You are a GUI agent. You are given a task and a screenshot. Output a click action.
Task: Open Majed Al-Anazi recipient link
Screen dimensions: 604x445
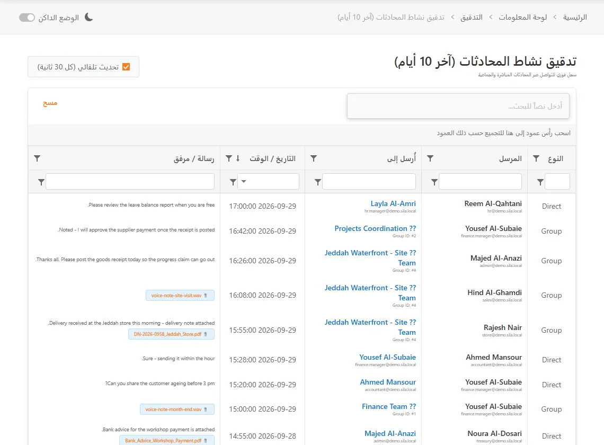(x=390, y=433)
